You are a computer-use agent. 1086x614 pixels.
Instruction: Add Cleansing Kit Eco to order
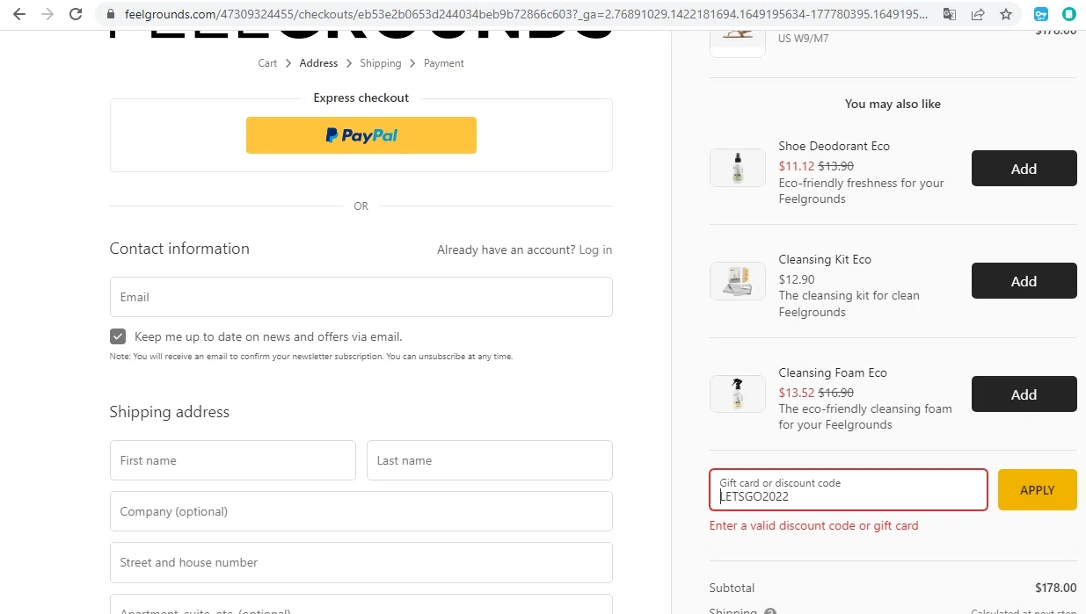[1024, 281]
